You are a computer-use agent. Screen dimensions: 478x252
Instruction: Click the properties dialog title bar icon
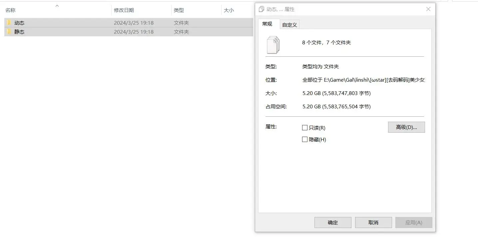pyautogui.click(x=261, y=9)
